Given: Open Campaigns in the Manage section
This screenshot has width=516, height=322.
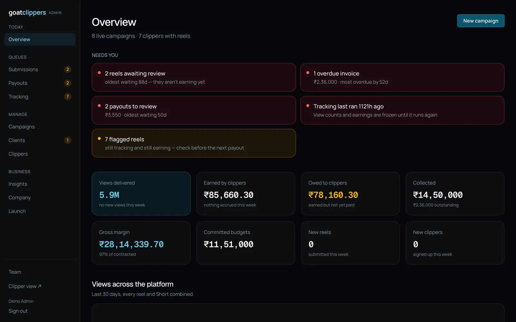Looking at the screenshot, I should click(x=40, y=127).
